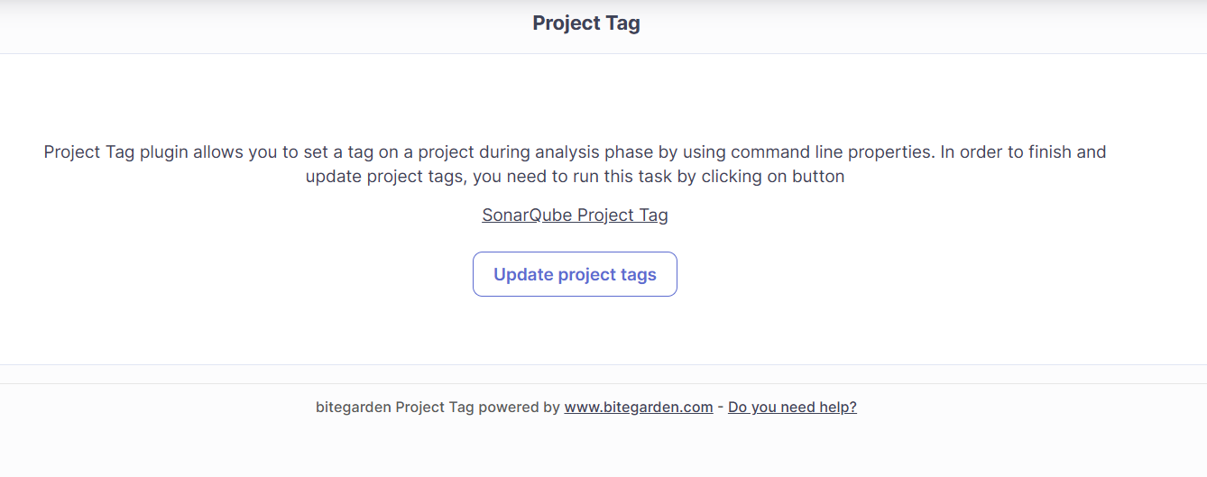Click the word "help?" in the footer link

838,408
